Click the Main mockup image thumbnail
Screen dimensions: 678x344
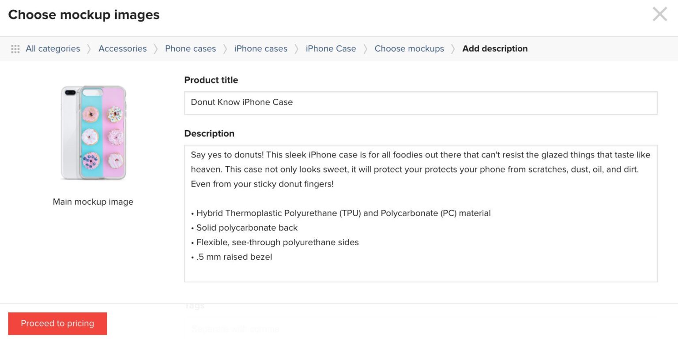tap(93, 132)
